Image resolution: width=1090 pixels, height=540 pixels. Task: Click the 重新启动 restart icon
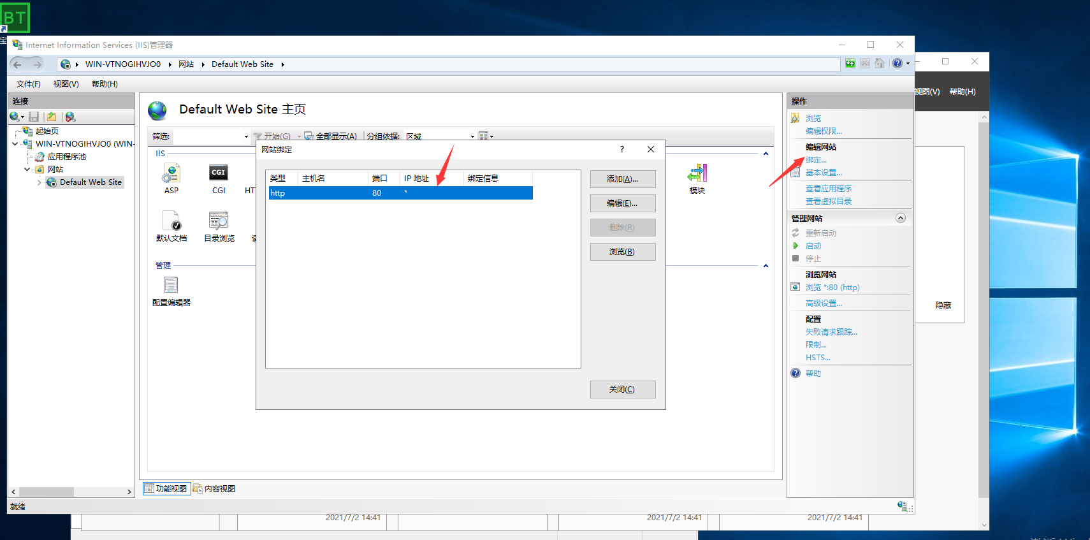796,233
